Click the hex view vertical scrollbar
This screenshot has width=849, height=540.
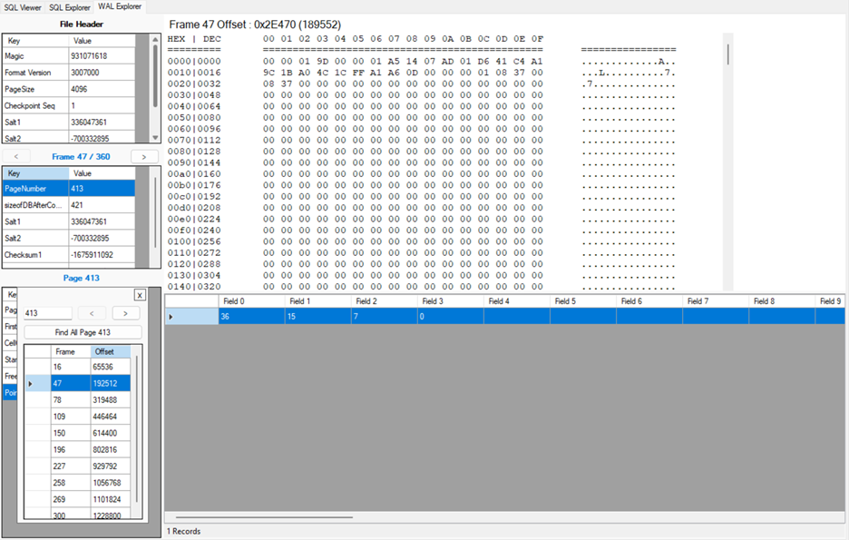point(727,54)
